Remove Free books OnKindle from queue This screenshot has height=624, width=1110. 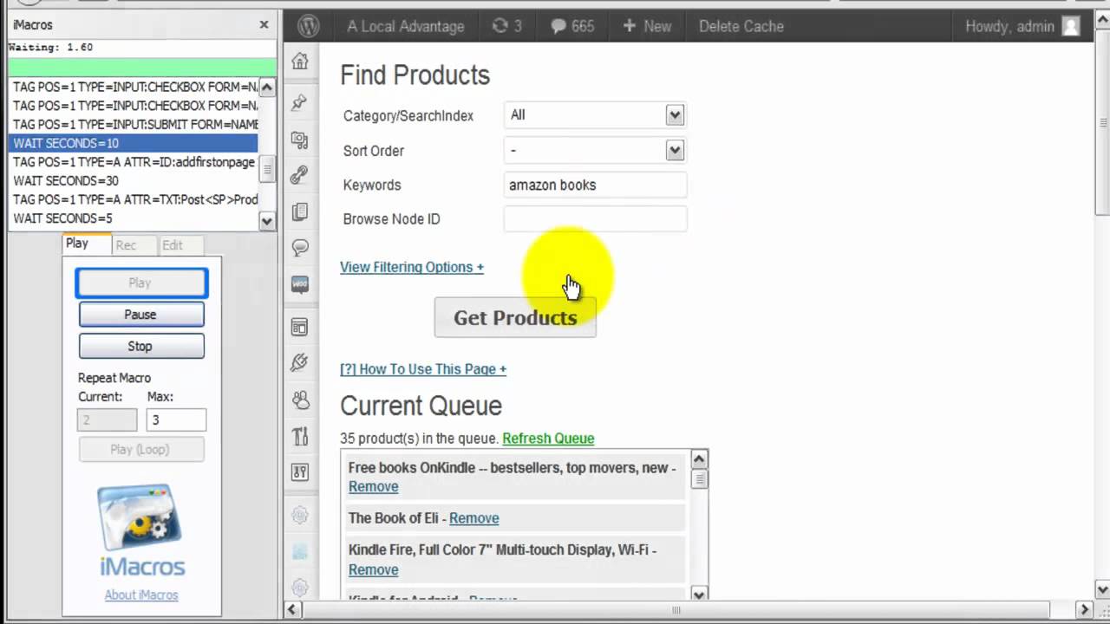[x=373, y=487]
